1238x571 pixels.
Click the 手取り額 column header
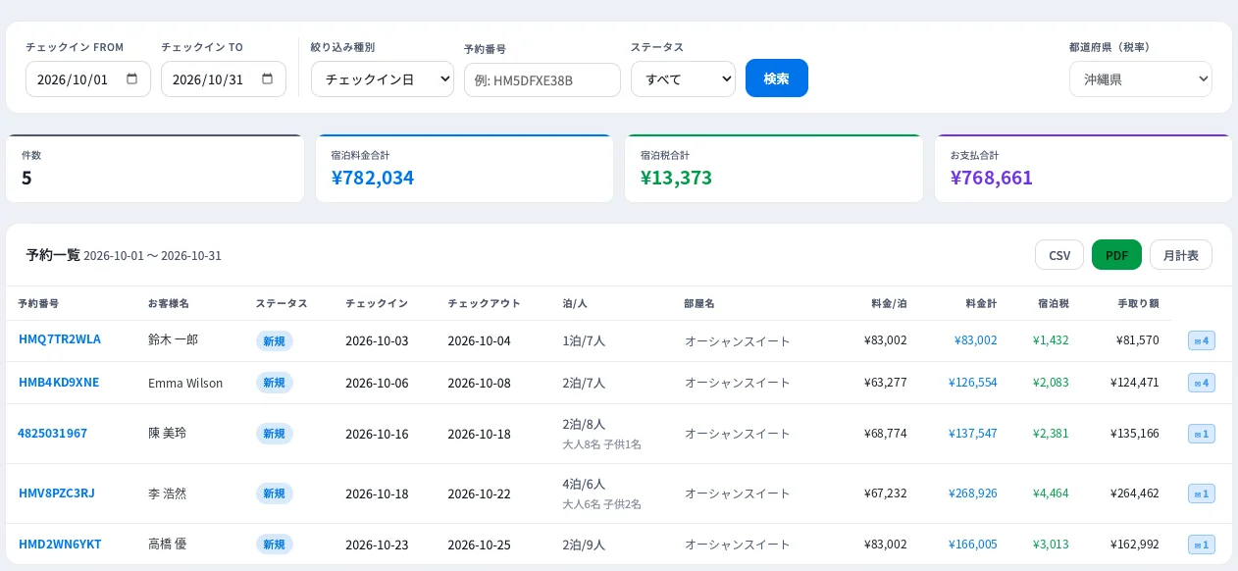(x=1138, y=303)
